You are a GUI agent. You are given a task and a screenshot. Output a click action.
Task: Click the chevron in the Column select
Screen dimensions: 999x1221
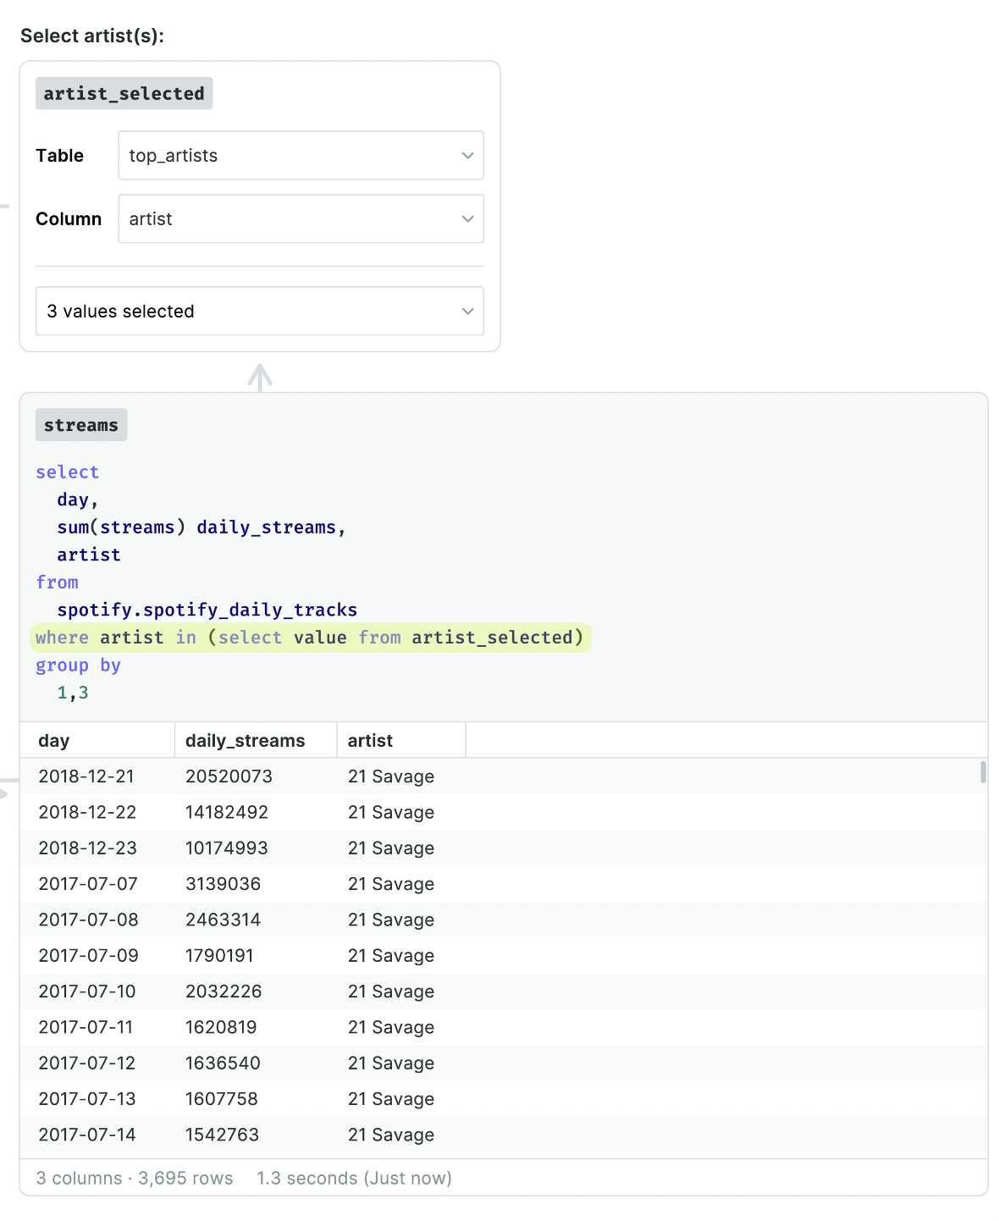tap(467, 218)
